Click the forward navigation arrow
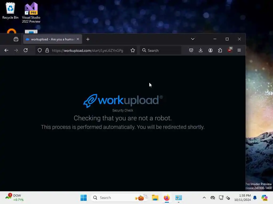 pyautogui.click(x=16, y=50)
